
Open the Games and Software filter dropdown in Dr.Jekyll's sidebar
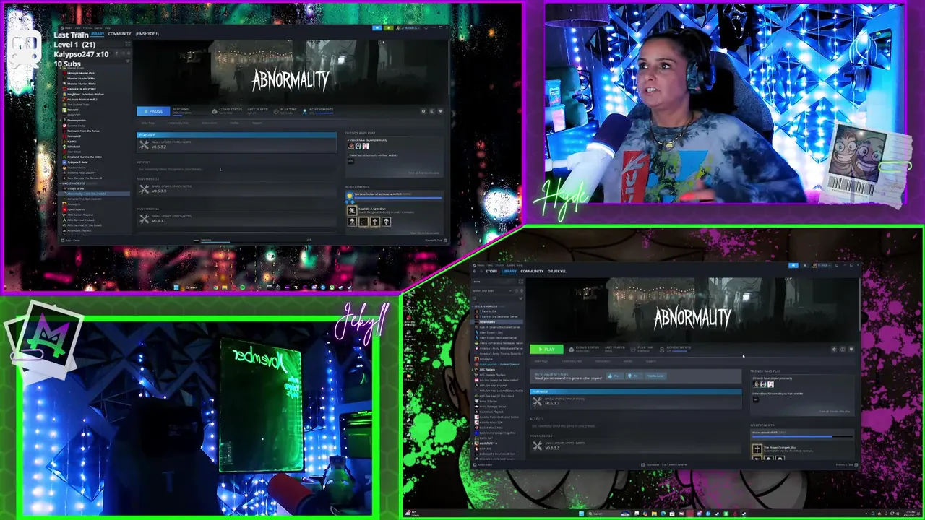pos(491,291)
